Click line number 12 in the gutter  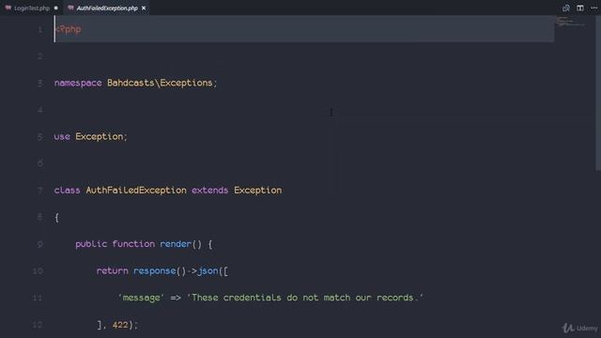click(x=38, y=325)
